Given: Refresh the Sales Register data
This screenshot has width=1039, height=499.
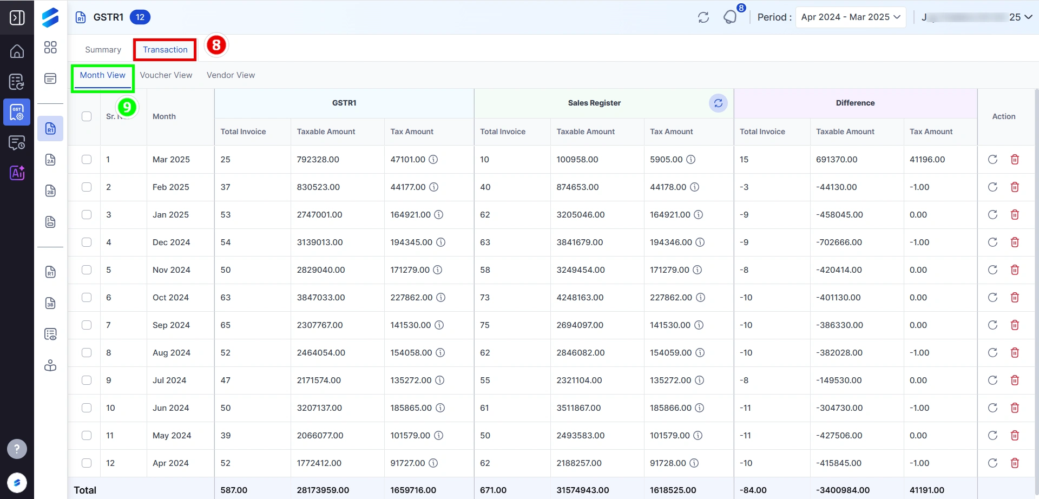Looking at the screenshot, I should coord(718,103).
